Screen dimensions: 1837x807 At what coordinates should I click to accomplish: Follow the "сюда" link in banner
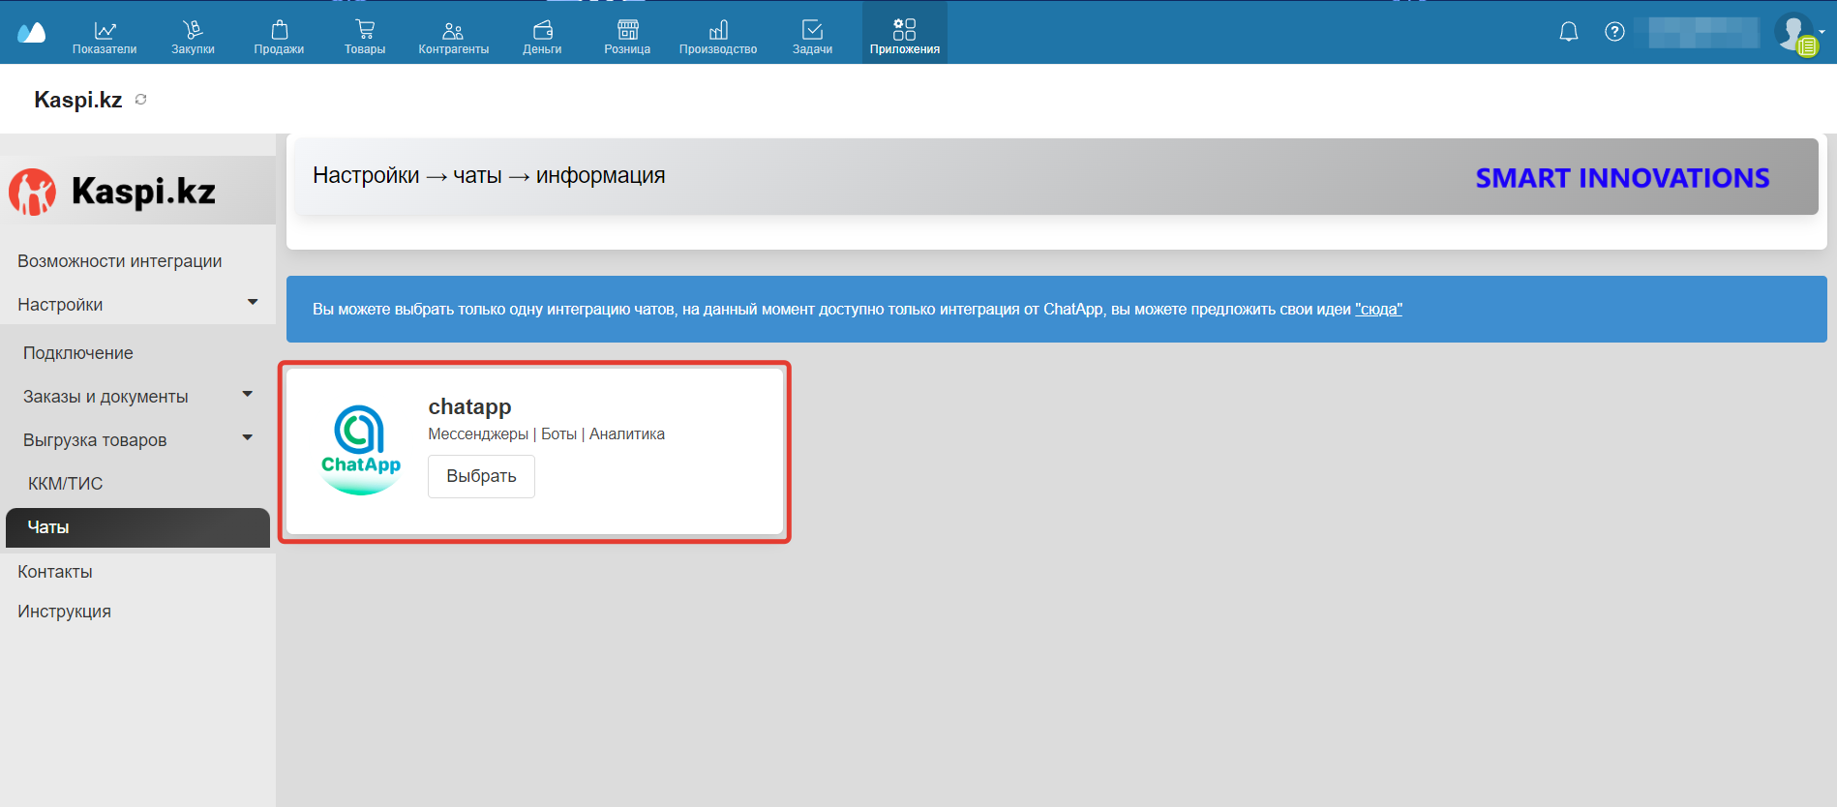coord(1378,310)
